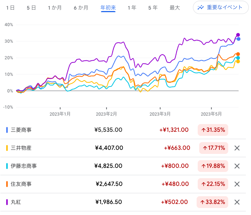The width and height of the screenshot is (251, 215).
Task: Click the 2023年3月 axis label
Action: click(x=160, y=114)
